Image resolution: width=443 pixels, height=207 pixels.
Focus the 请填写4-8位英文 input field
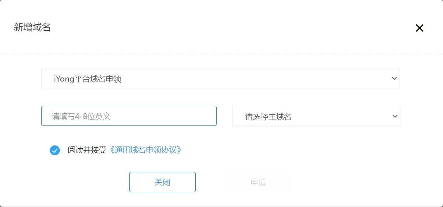[129, 116]
